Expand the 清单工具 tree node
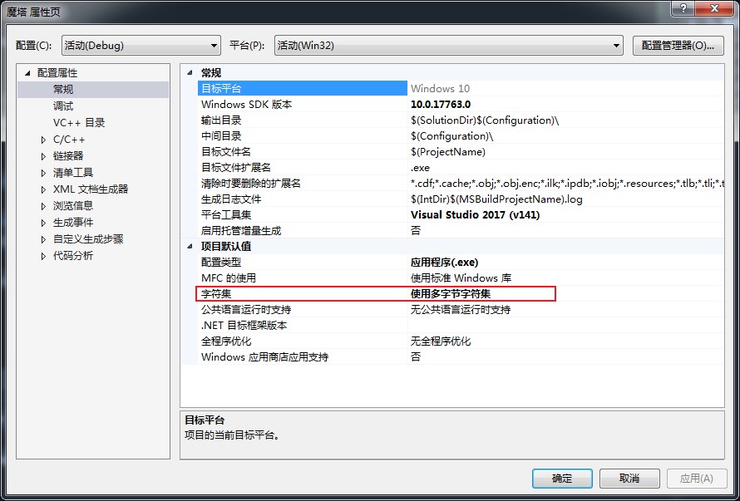 tap(41, 171)
